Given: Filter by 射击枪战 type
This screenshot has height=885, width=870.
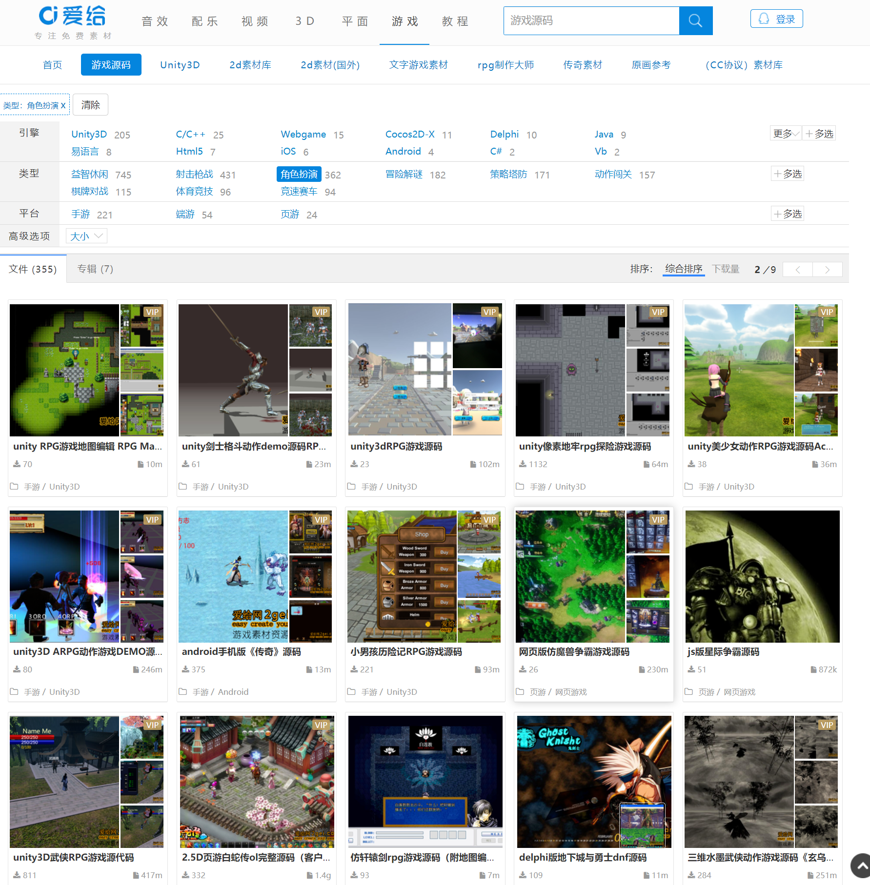Looking at the screenshot, I should (194, 174).
